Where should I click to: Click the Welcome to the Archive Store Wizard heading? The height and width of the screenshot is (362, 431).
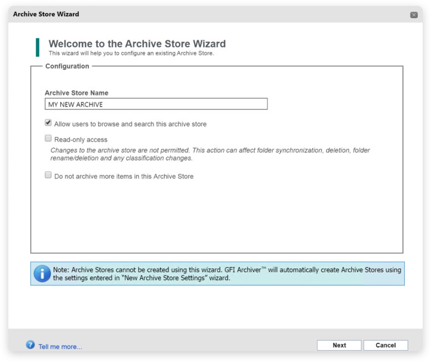(x=137, y=44)
